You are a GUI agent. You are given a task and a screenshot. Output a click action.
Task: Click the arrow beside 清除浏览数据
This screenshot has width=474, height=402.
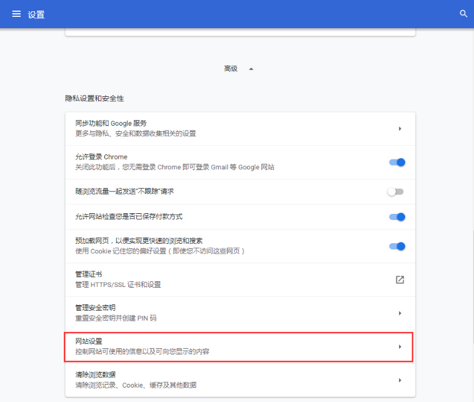coord(400,380)
